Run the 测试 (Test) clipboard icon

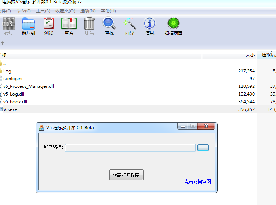(49, 23)
